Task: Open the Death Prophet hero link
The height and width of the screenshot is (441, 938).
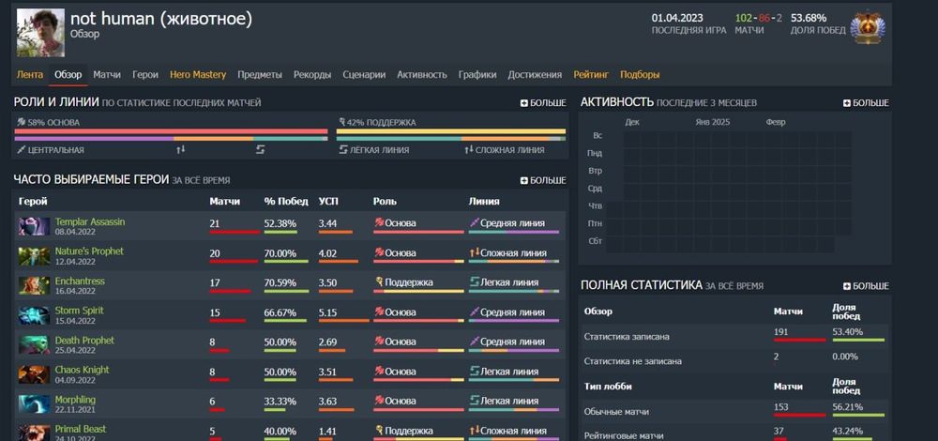Action: click(84, 340)
